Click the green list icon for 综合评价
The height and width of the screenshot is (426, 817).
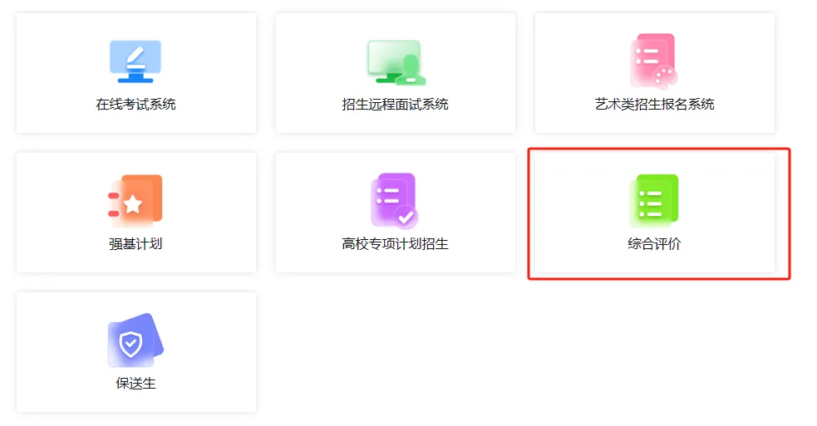654,201
